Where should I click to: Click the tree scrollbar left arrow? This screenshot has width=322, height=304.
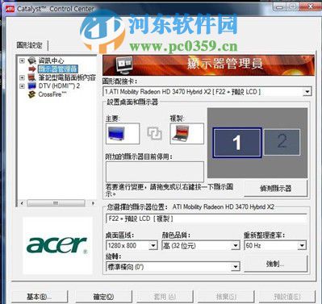coord(22,203)
